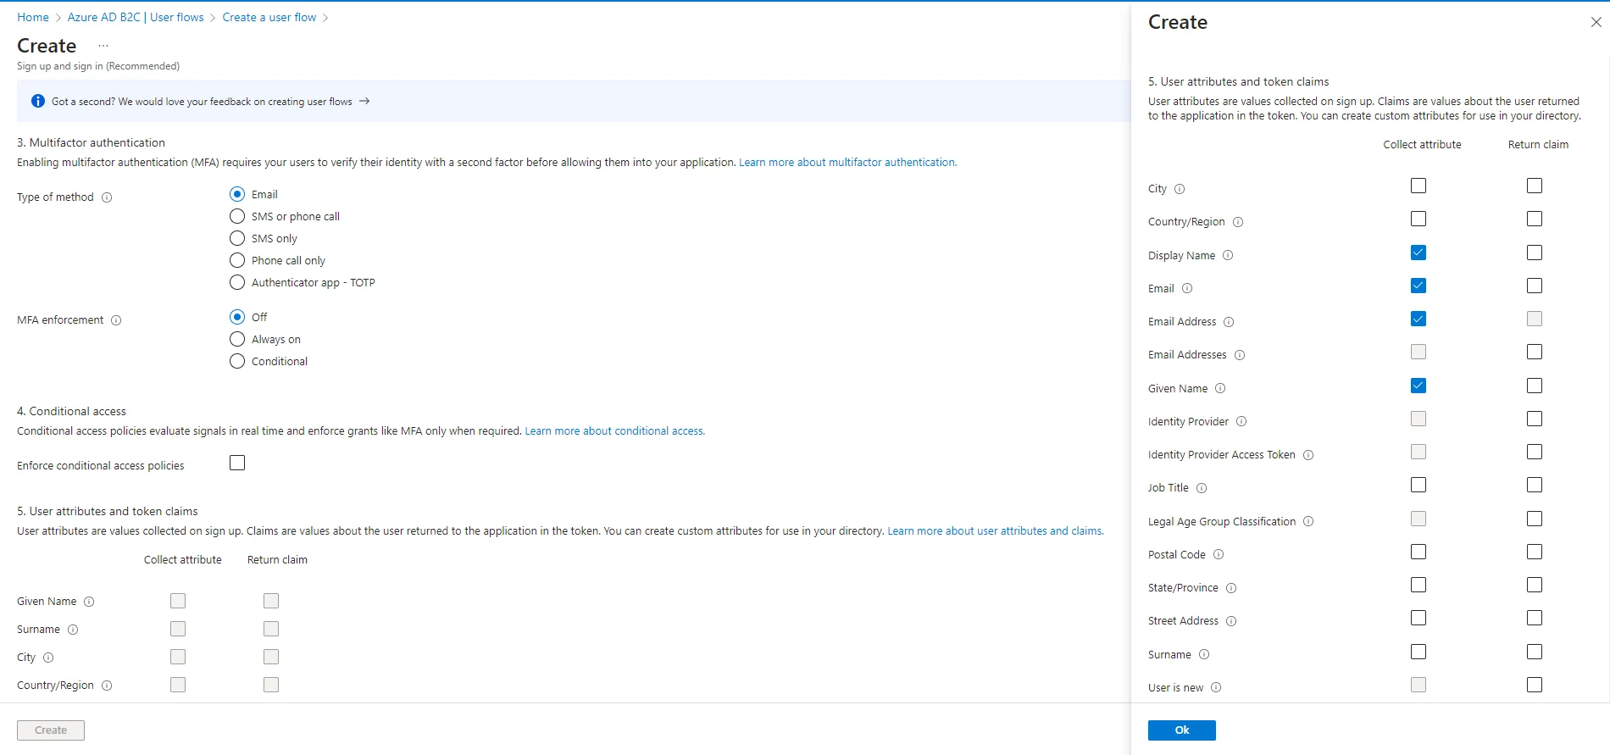This screenshot has width=1610, height=755.
Task: Uncheck Collect attribute for Given Name in panel
Action: 1418,386
